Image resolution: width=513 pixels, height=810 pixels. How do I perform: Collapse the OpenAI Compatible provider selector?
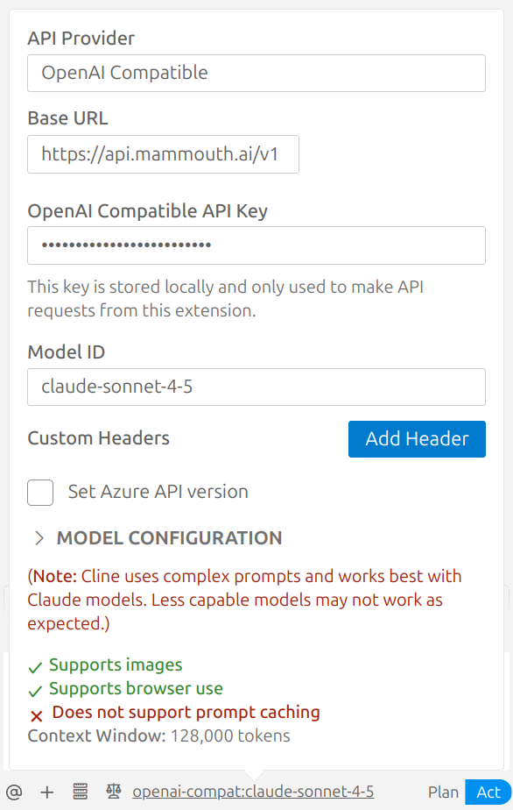click(x=256, y=73)
